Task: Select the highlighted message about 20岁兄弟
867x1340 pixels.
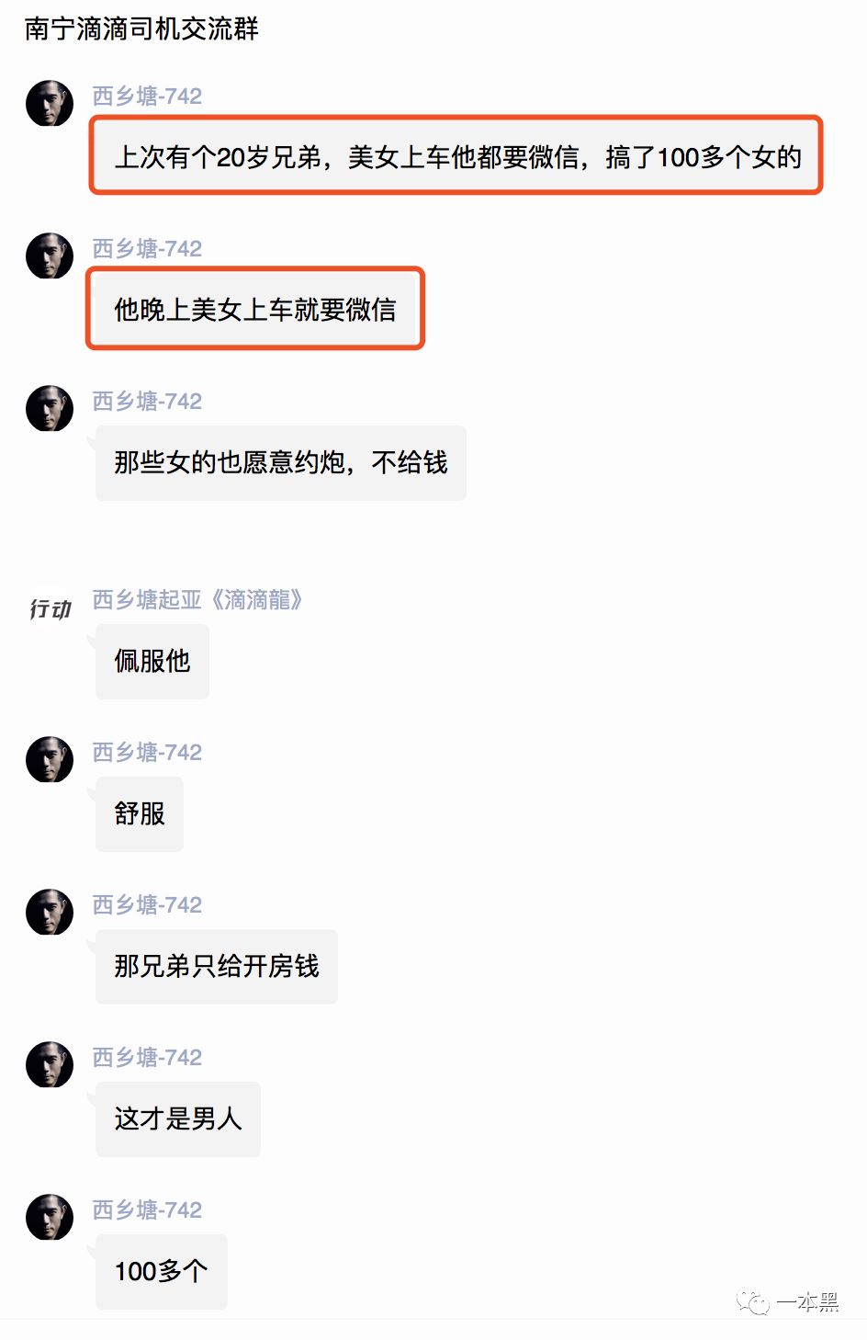Action: tap(456, 155)
